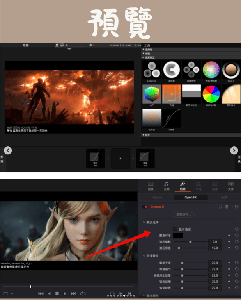Reset the 显示选区 row
Screen dimensions: 241x300
[237, 229]
